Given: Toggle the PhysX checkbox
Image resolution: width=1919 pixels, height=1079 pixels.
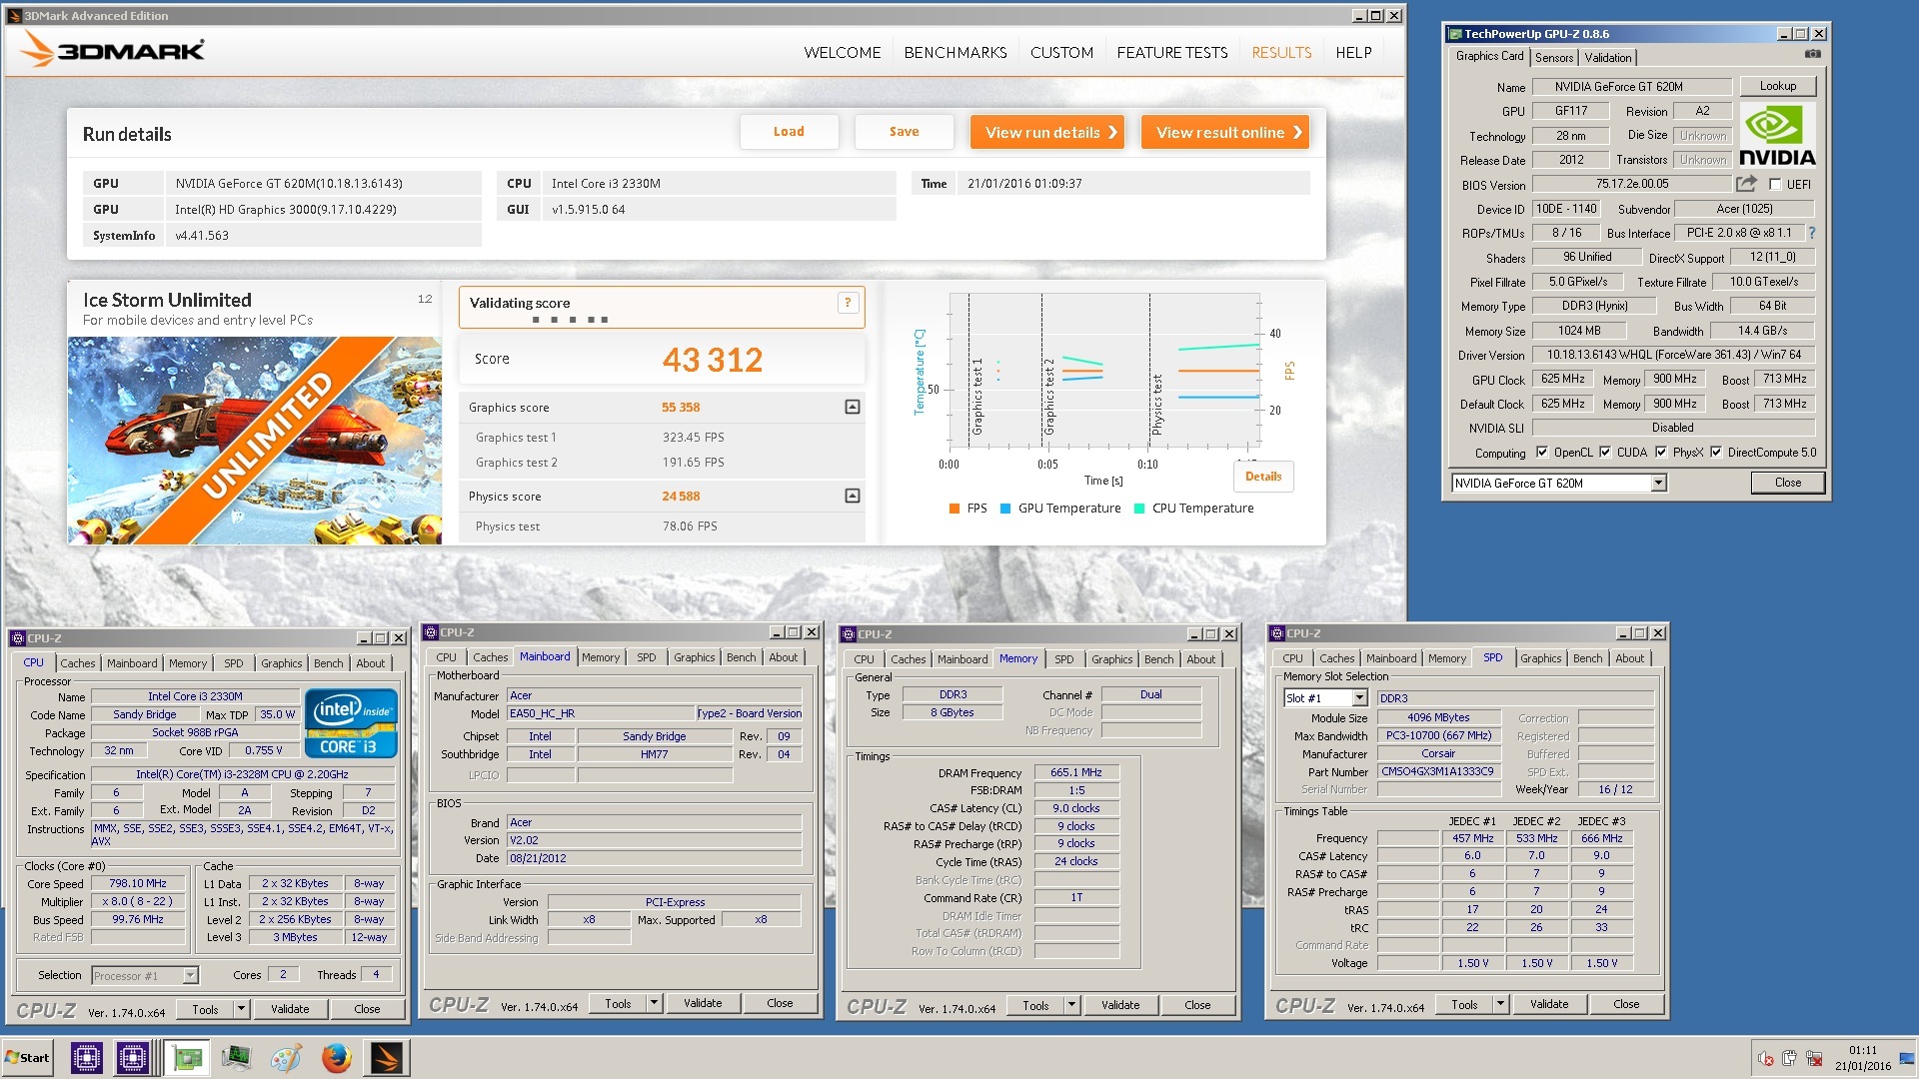Looking at the screenshot, I should click(x=1661, y=453).
